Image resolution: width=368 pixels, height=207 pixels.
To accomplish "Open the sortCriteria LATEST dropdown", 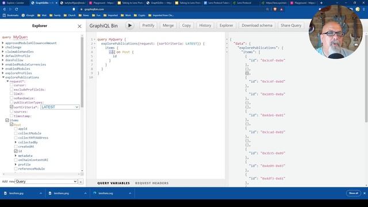I will coord(60,107).
